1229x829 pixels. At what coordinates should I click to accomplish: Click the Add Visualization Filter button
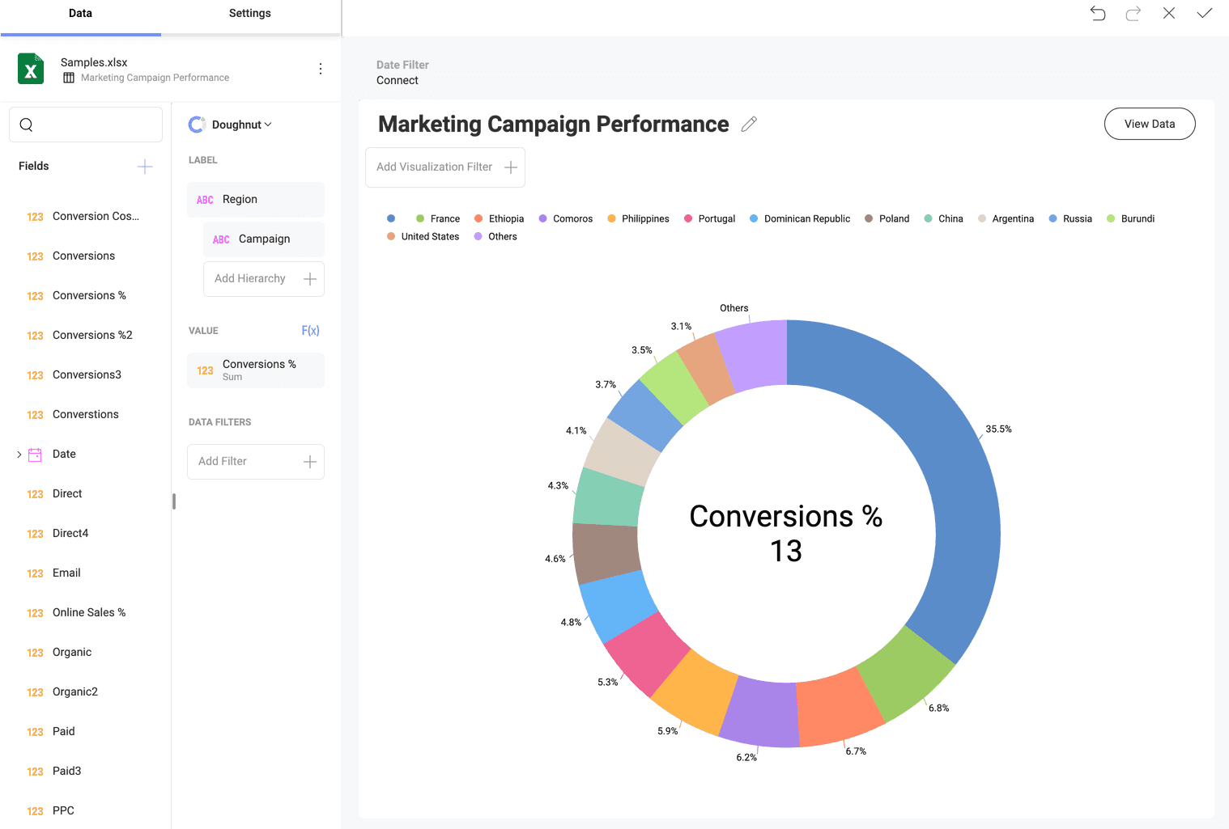click(445, 167)
